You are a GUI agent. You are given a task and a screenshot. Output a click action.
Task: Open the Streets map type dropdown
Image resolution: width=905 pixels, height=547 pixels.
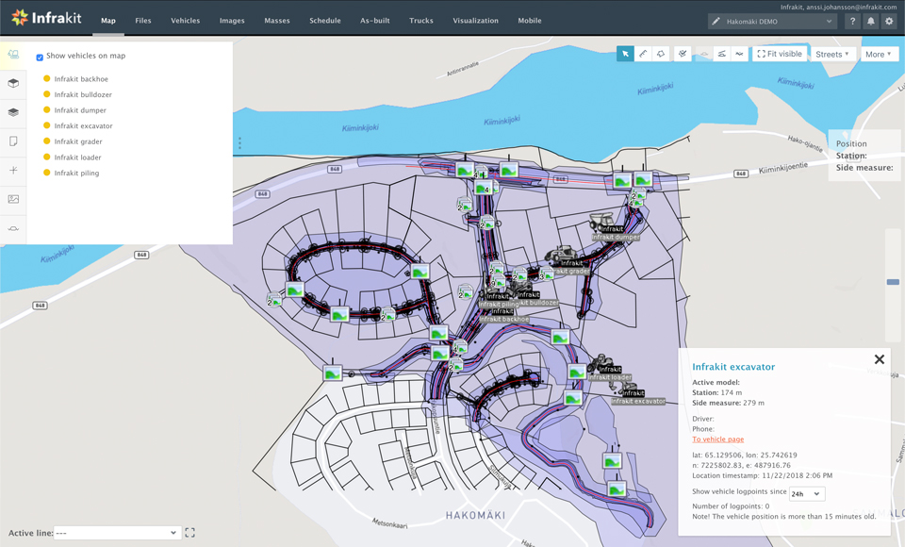pyautogui.click(x=831, y=54)
